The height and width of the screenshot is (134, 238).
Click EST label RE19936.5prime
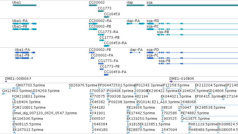pos(141,108)
